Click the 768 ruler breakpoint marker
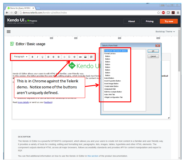 [119, 38]
